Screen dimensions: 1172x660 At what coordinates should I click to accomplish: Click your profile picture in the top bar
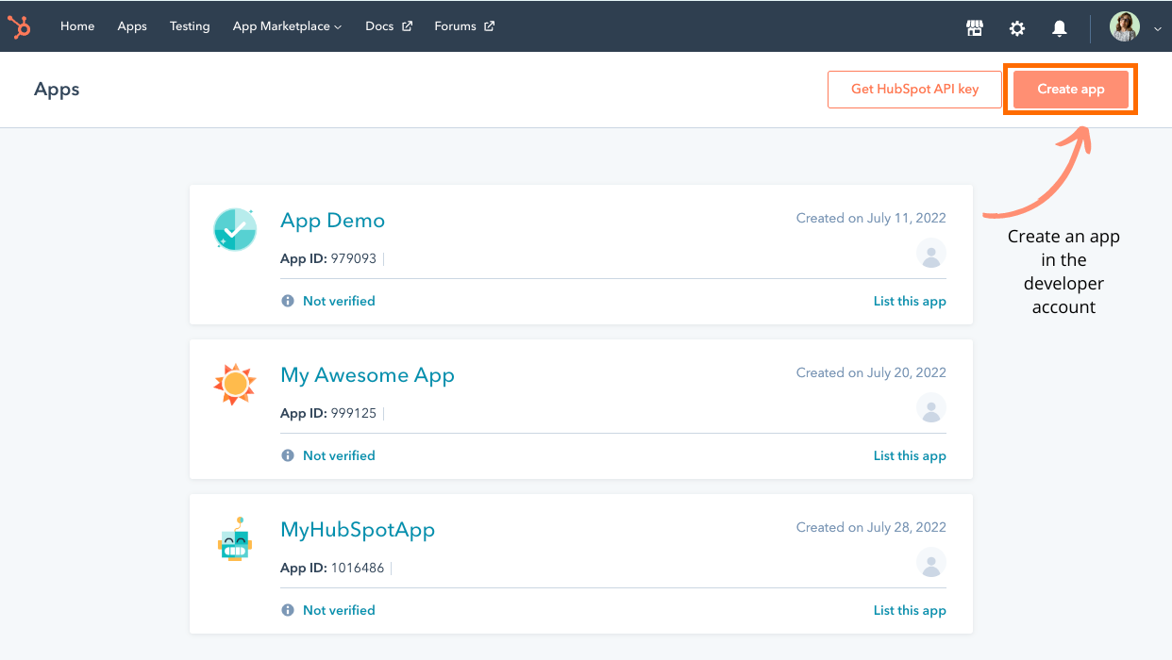click(1124, 26)
